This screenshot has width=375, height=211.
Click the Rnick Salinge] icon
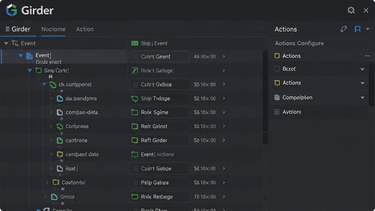135,71
